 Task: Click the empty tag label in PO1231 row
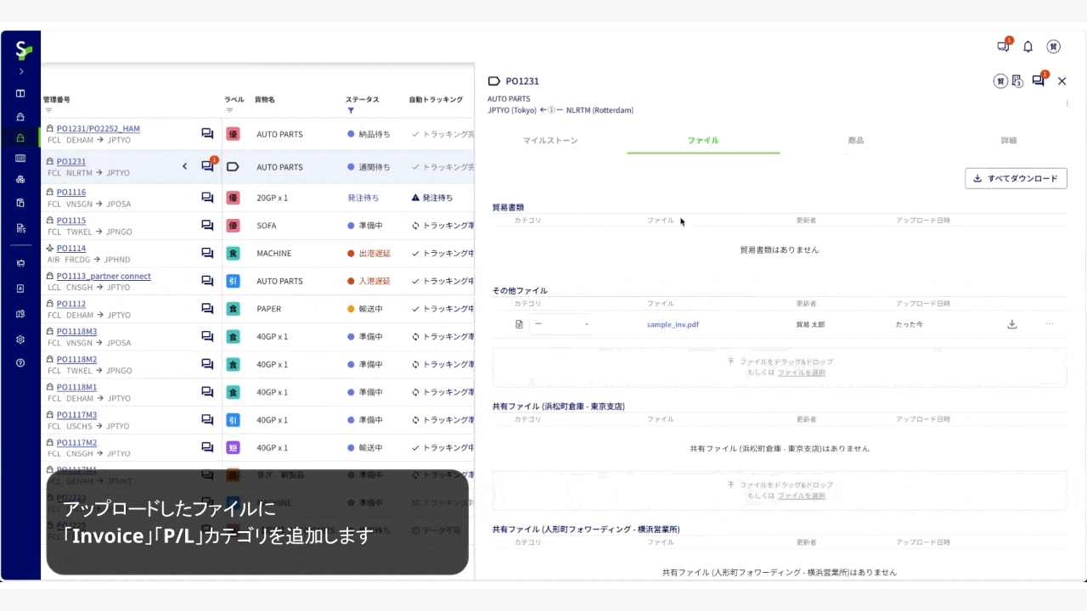click(x=233, y=167)
